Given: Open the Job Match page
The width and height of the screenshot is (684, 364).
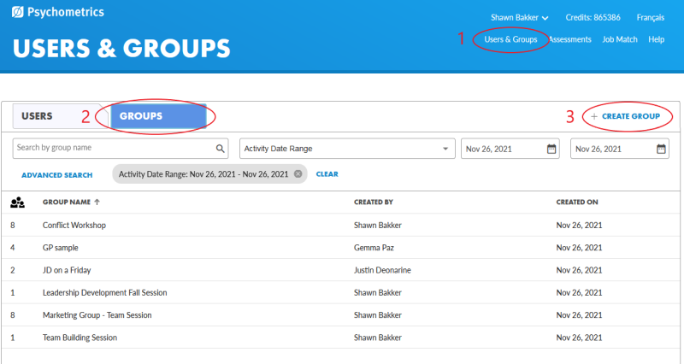Looking at the screenshot, I should [620, 39].
